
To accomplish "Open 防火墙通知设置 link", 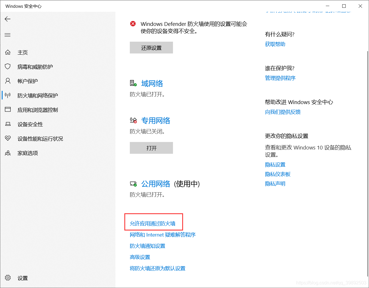I will click(x=148, y=246).
